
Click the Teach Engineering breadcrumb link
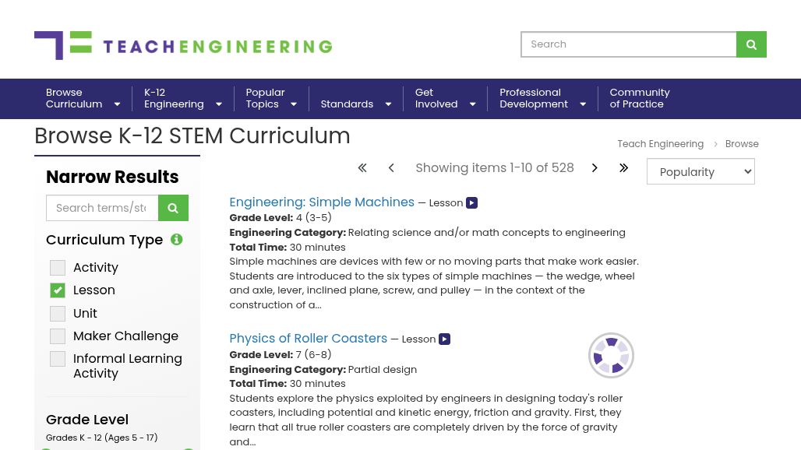[x=660, y=144]
